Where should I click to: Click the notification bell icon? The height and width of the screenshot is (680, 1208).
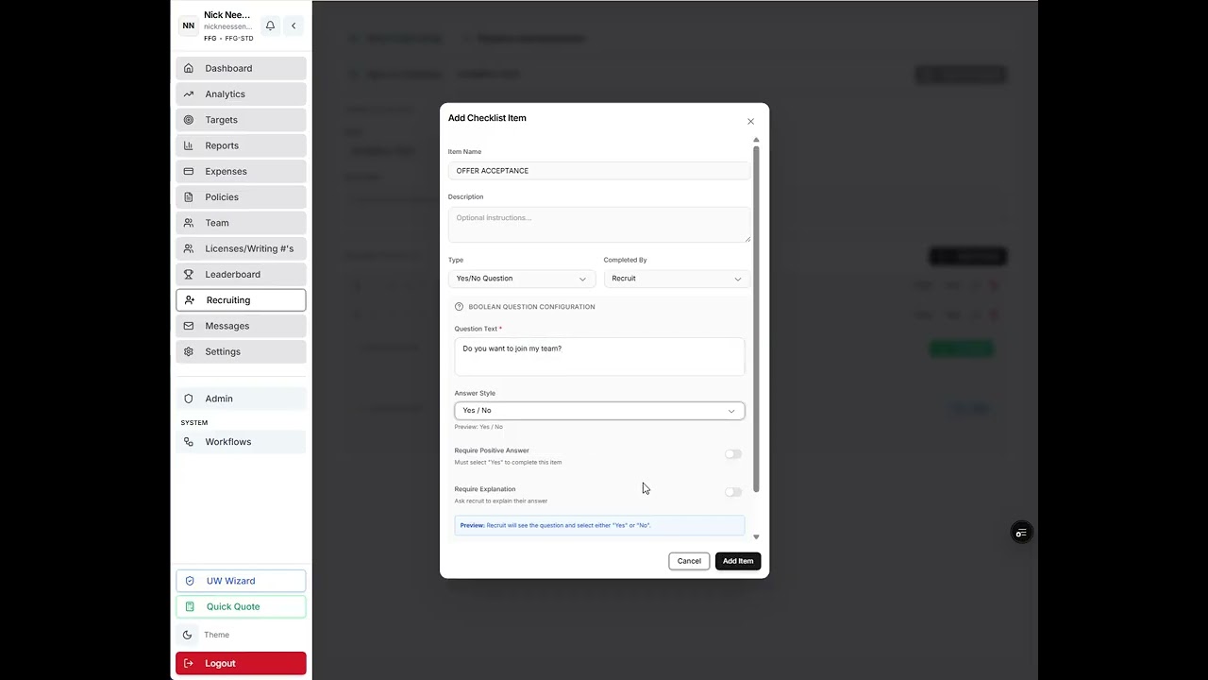click(270, 25)
